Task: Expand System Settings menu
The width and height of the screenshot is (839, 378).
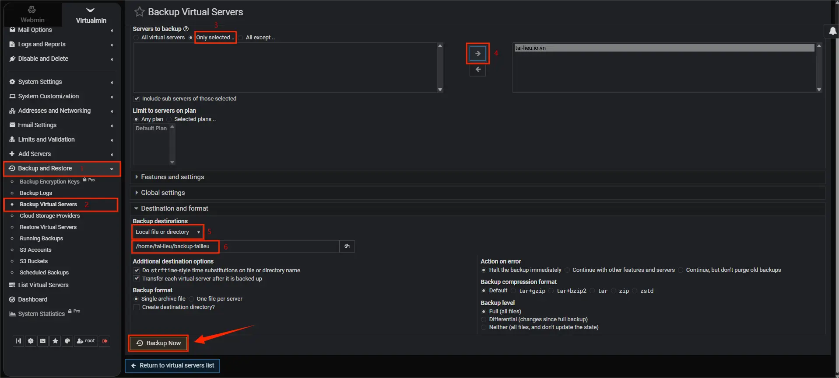Action: coord(61,82)
